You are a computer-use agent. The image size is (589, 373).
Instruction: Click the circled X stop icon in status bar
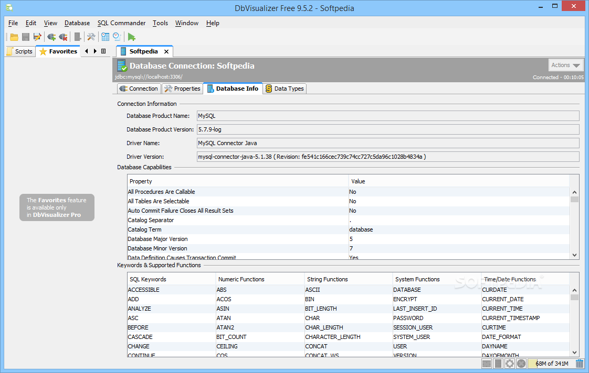click(521, 363)
